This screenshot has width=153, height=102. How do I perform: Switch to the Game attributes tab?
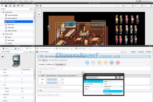pos(6,48)
